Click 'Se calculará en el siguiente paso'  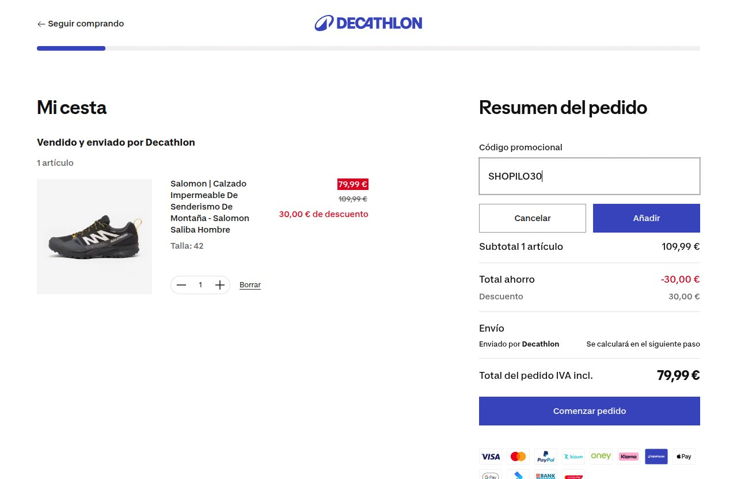(x=643, y=344)
